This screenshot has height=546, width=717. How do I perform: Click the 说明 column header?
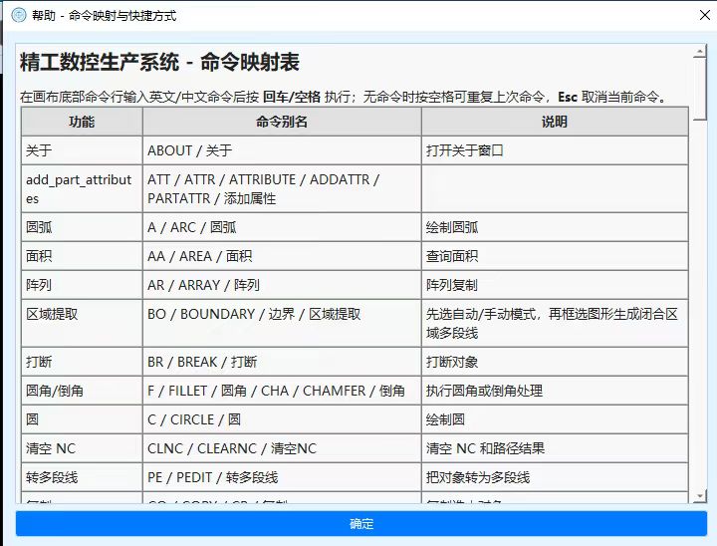coord(555,122)
